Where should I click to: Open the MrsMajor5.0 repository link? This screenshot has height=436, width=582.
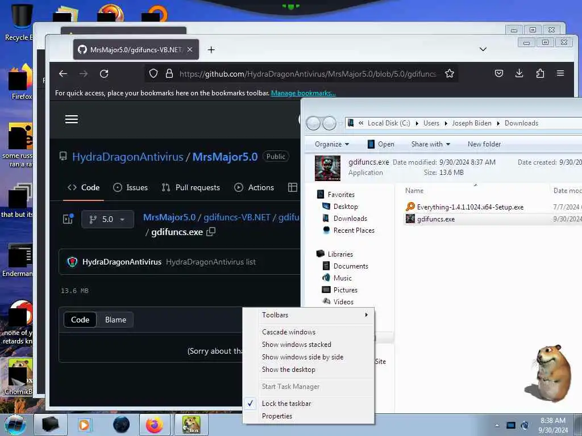tap(225, 157)
